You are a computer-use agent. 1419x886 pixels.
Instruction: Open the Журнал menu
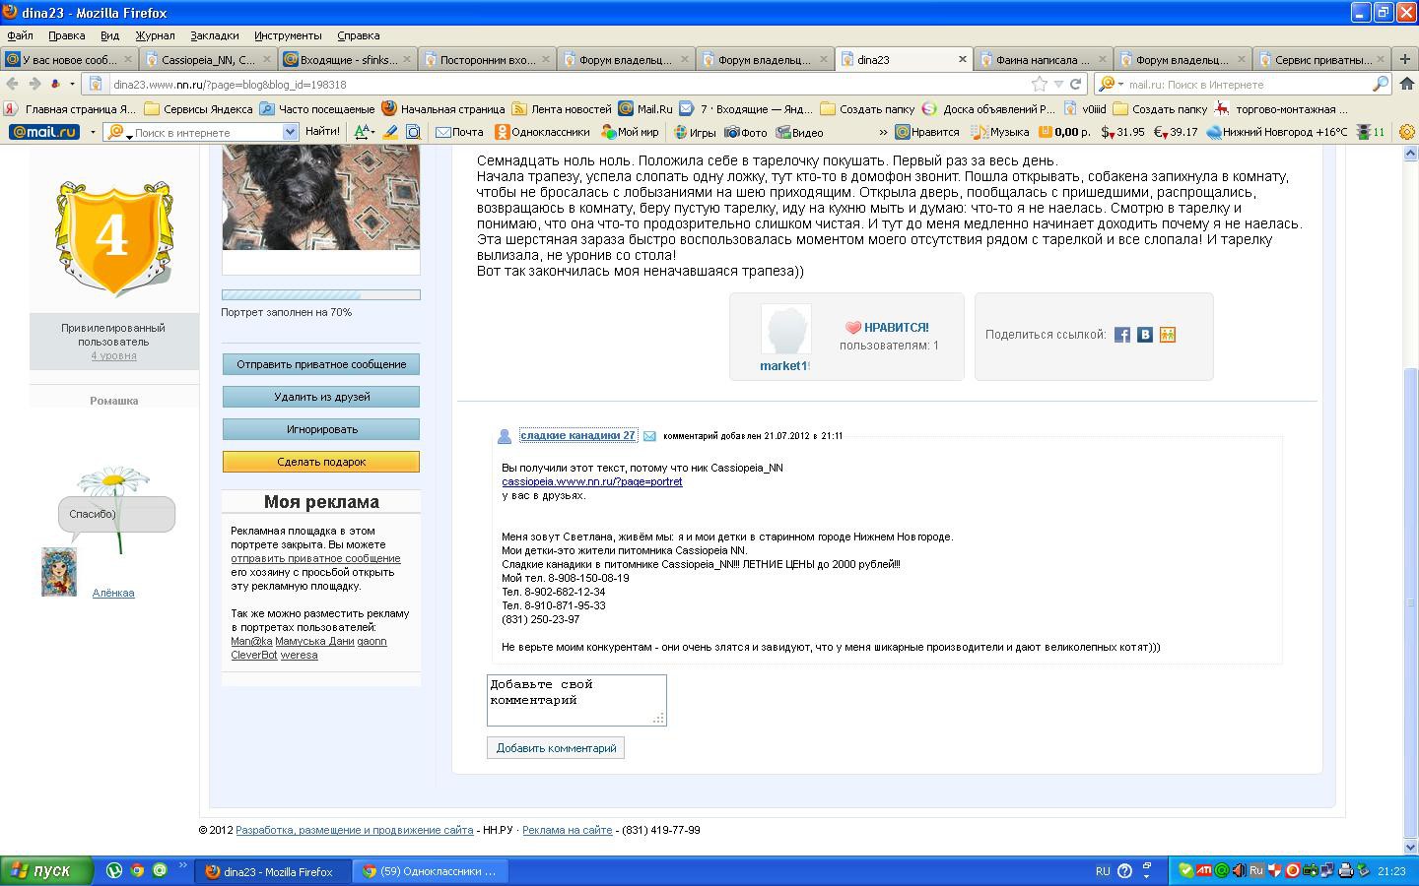pos(155,35)
